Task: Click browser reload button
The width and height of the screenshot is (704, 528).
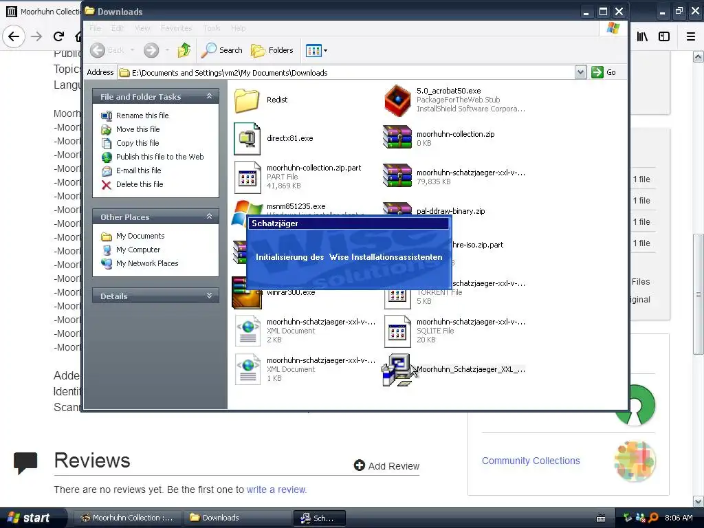Action: (59, 36)
